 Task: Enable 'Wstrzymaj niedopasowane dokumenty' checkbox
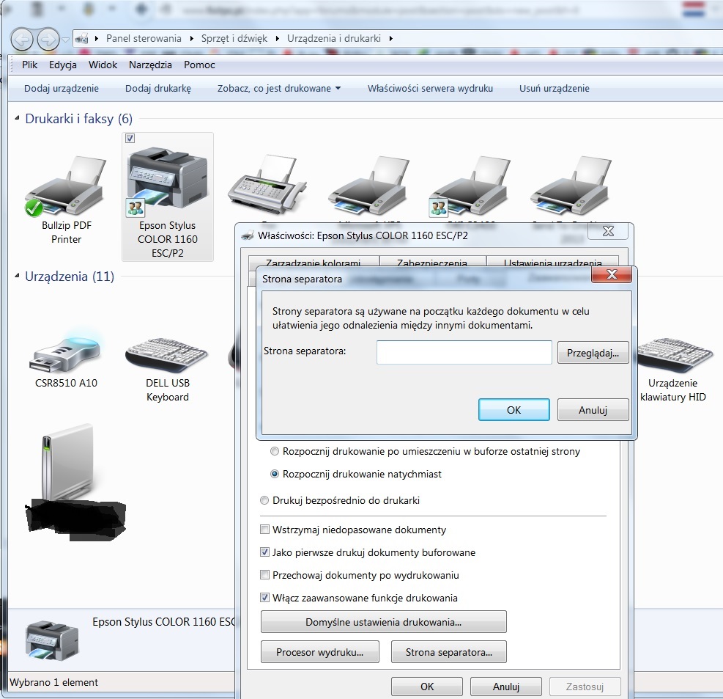264,529
